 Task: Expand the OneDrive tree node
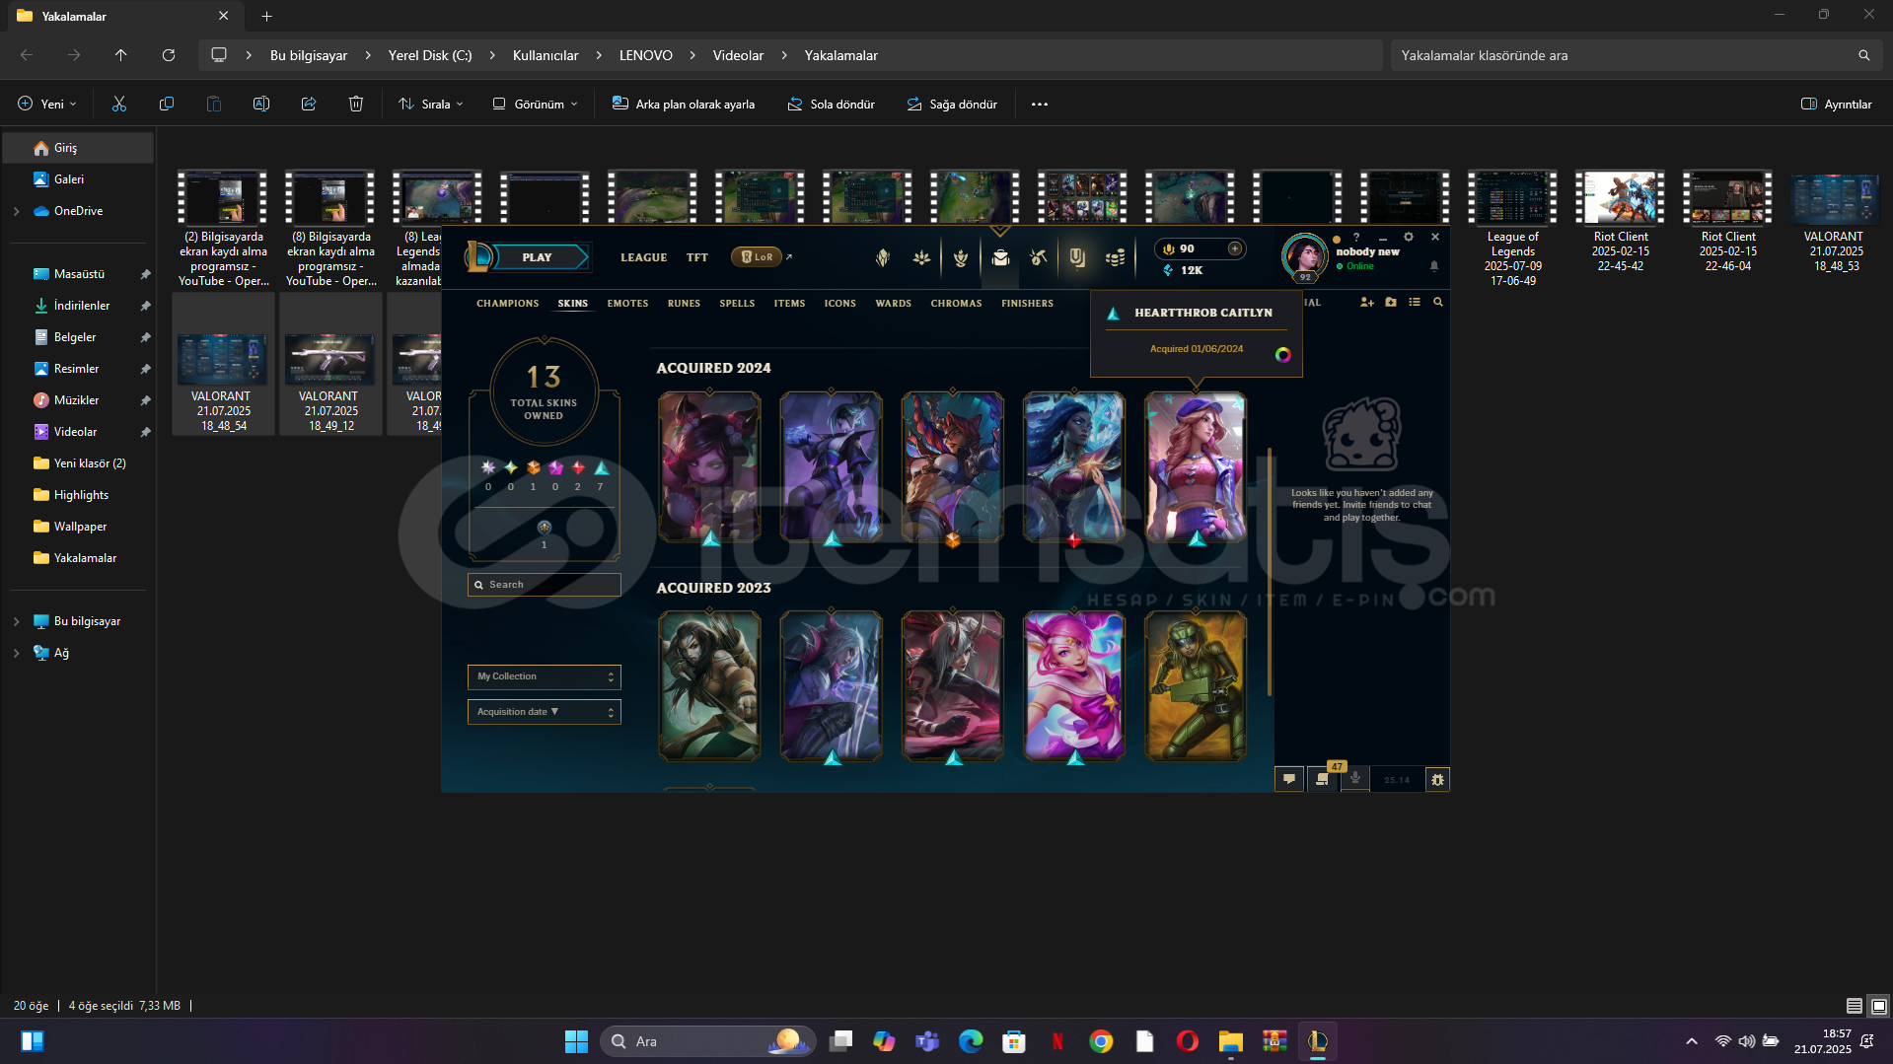pos(16,211)
